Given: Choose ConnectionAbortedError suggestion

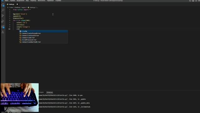Looking at the screenshot, I should [x=43, y=42].
